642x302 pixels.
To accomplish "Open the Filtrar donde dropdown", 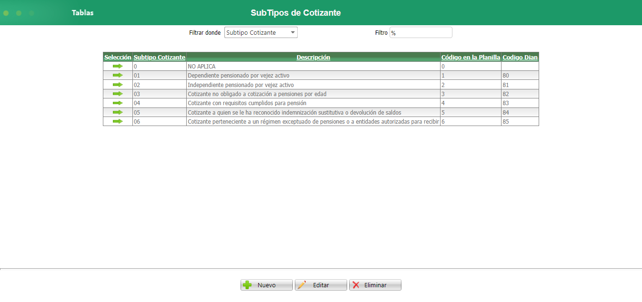I will point(261,32).
